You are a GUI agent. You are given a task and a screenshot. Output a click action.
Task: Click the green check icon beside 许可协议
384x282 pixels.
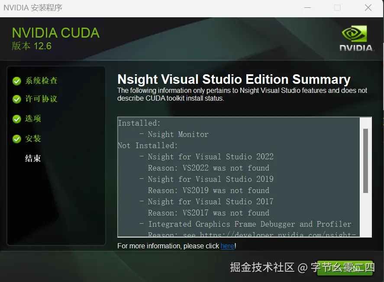click(x=16, y=99)
